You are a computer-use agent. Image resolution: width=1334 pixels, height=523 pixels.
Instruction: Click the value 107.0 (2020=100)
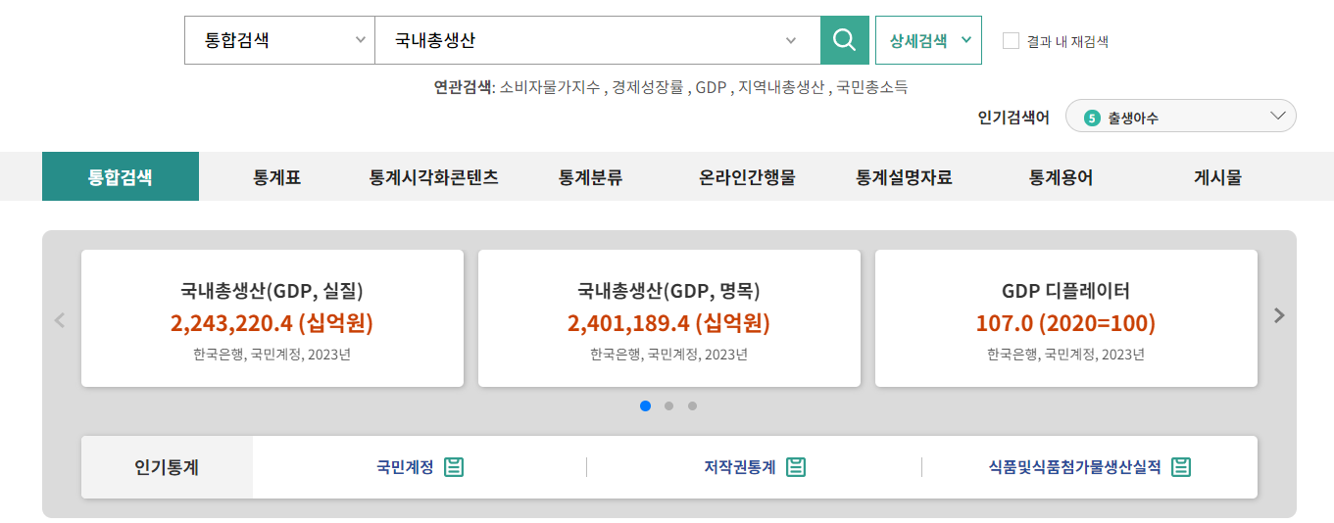pos(1066,323)
